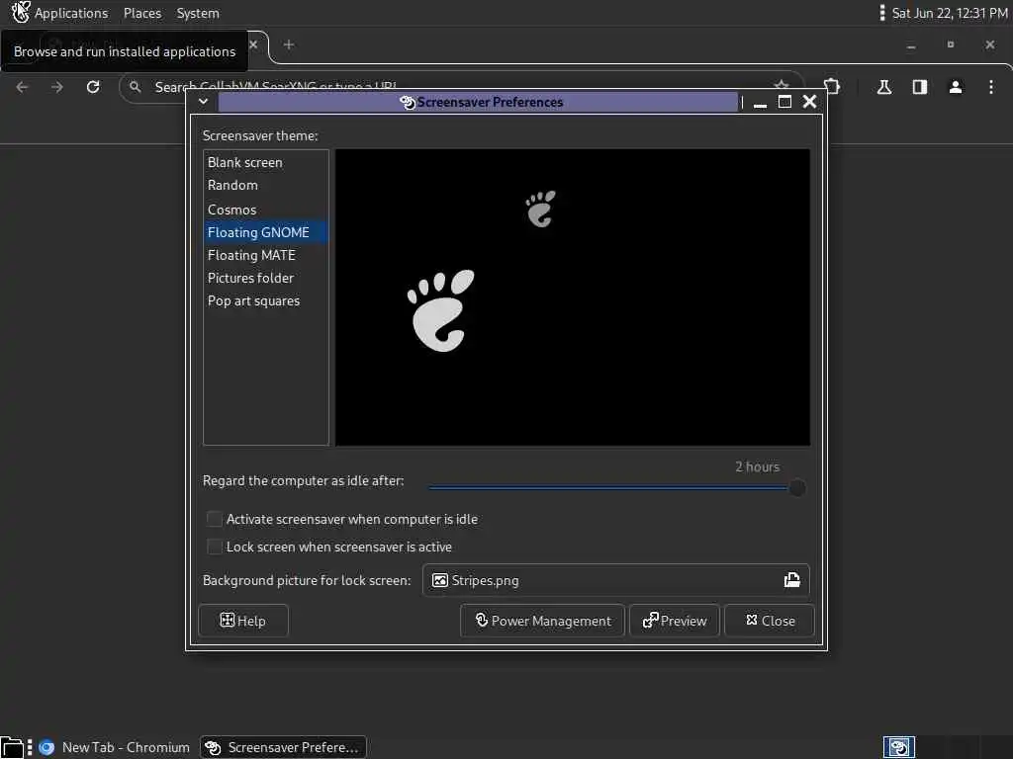This screenshot has width=1013, height=759.
Task: Close the Chromium window
Action: pyautogui.click(x=989, y=44)
